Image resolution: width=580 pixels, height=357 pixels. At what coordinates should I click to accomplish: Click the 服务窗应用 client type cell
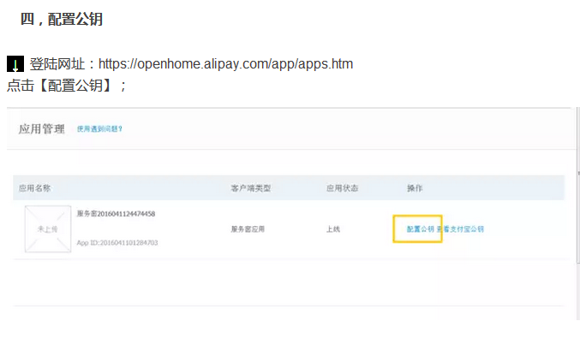point(248,229)
